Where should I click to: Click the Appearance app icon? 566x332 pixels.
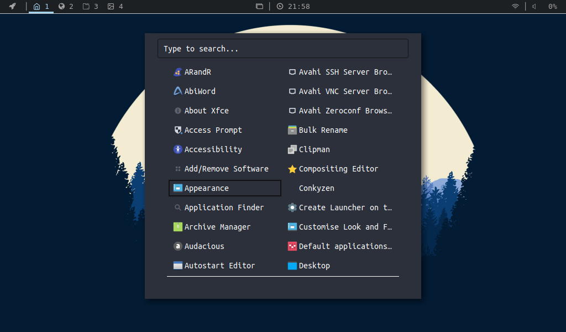(x=177, y=188)
